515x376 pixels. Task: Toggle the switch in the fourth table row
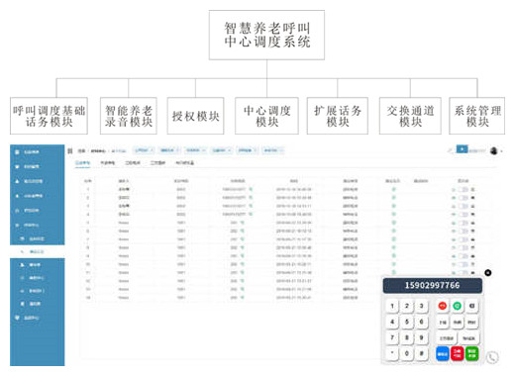coord(463,215)
